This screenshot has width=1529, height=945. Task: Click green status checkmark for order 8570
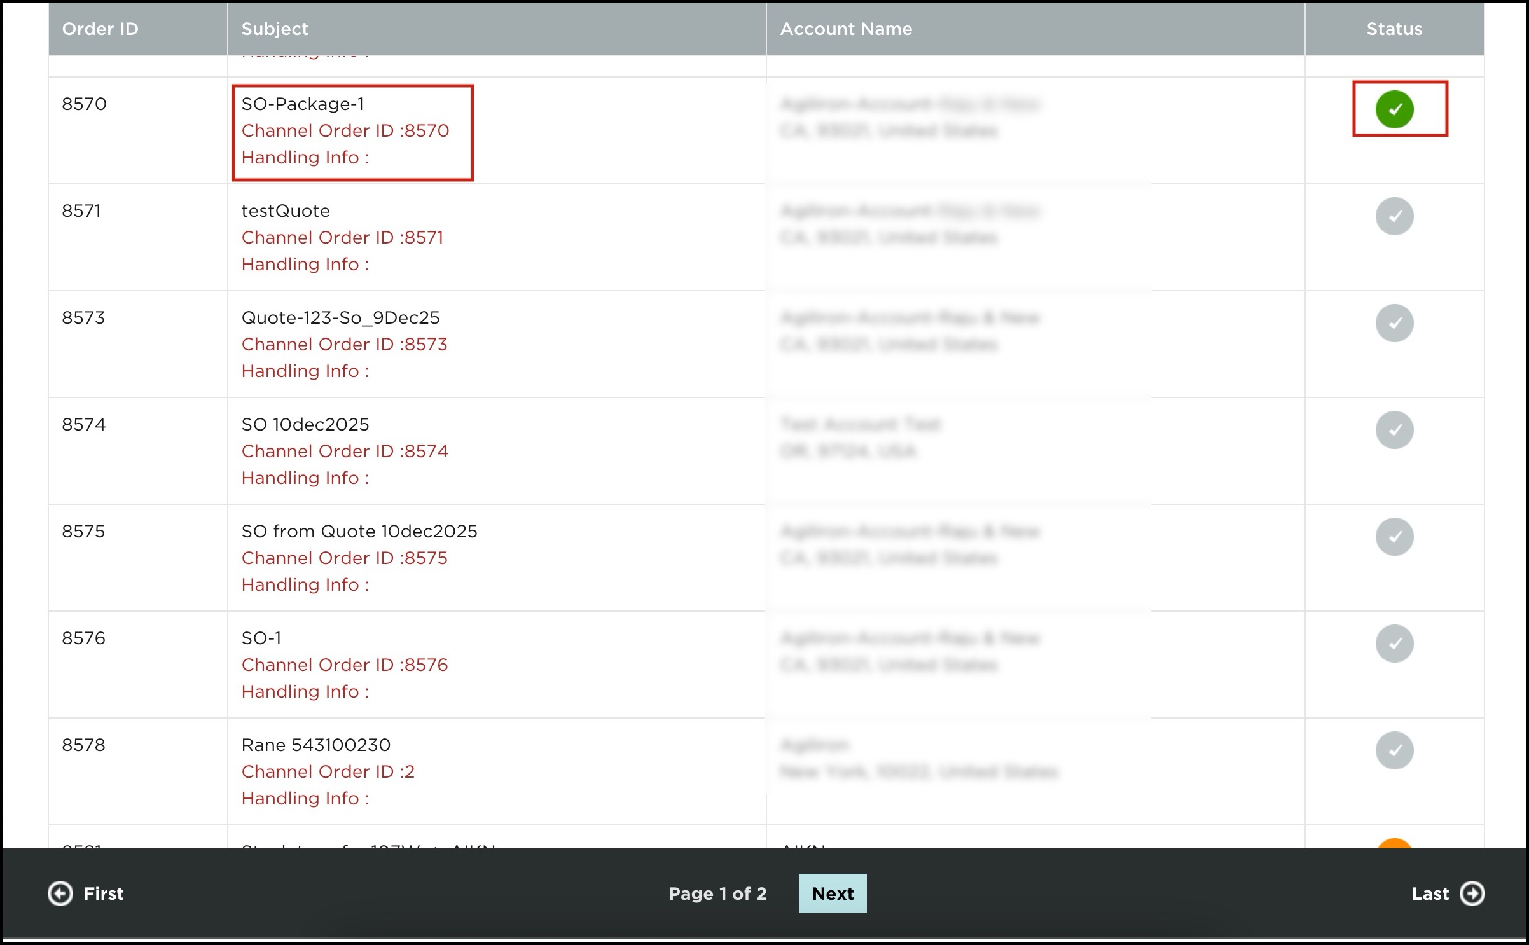click(1394, 109)
